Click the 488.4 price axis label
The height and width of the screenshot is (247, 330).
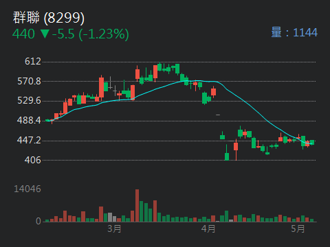coord(29,120)
